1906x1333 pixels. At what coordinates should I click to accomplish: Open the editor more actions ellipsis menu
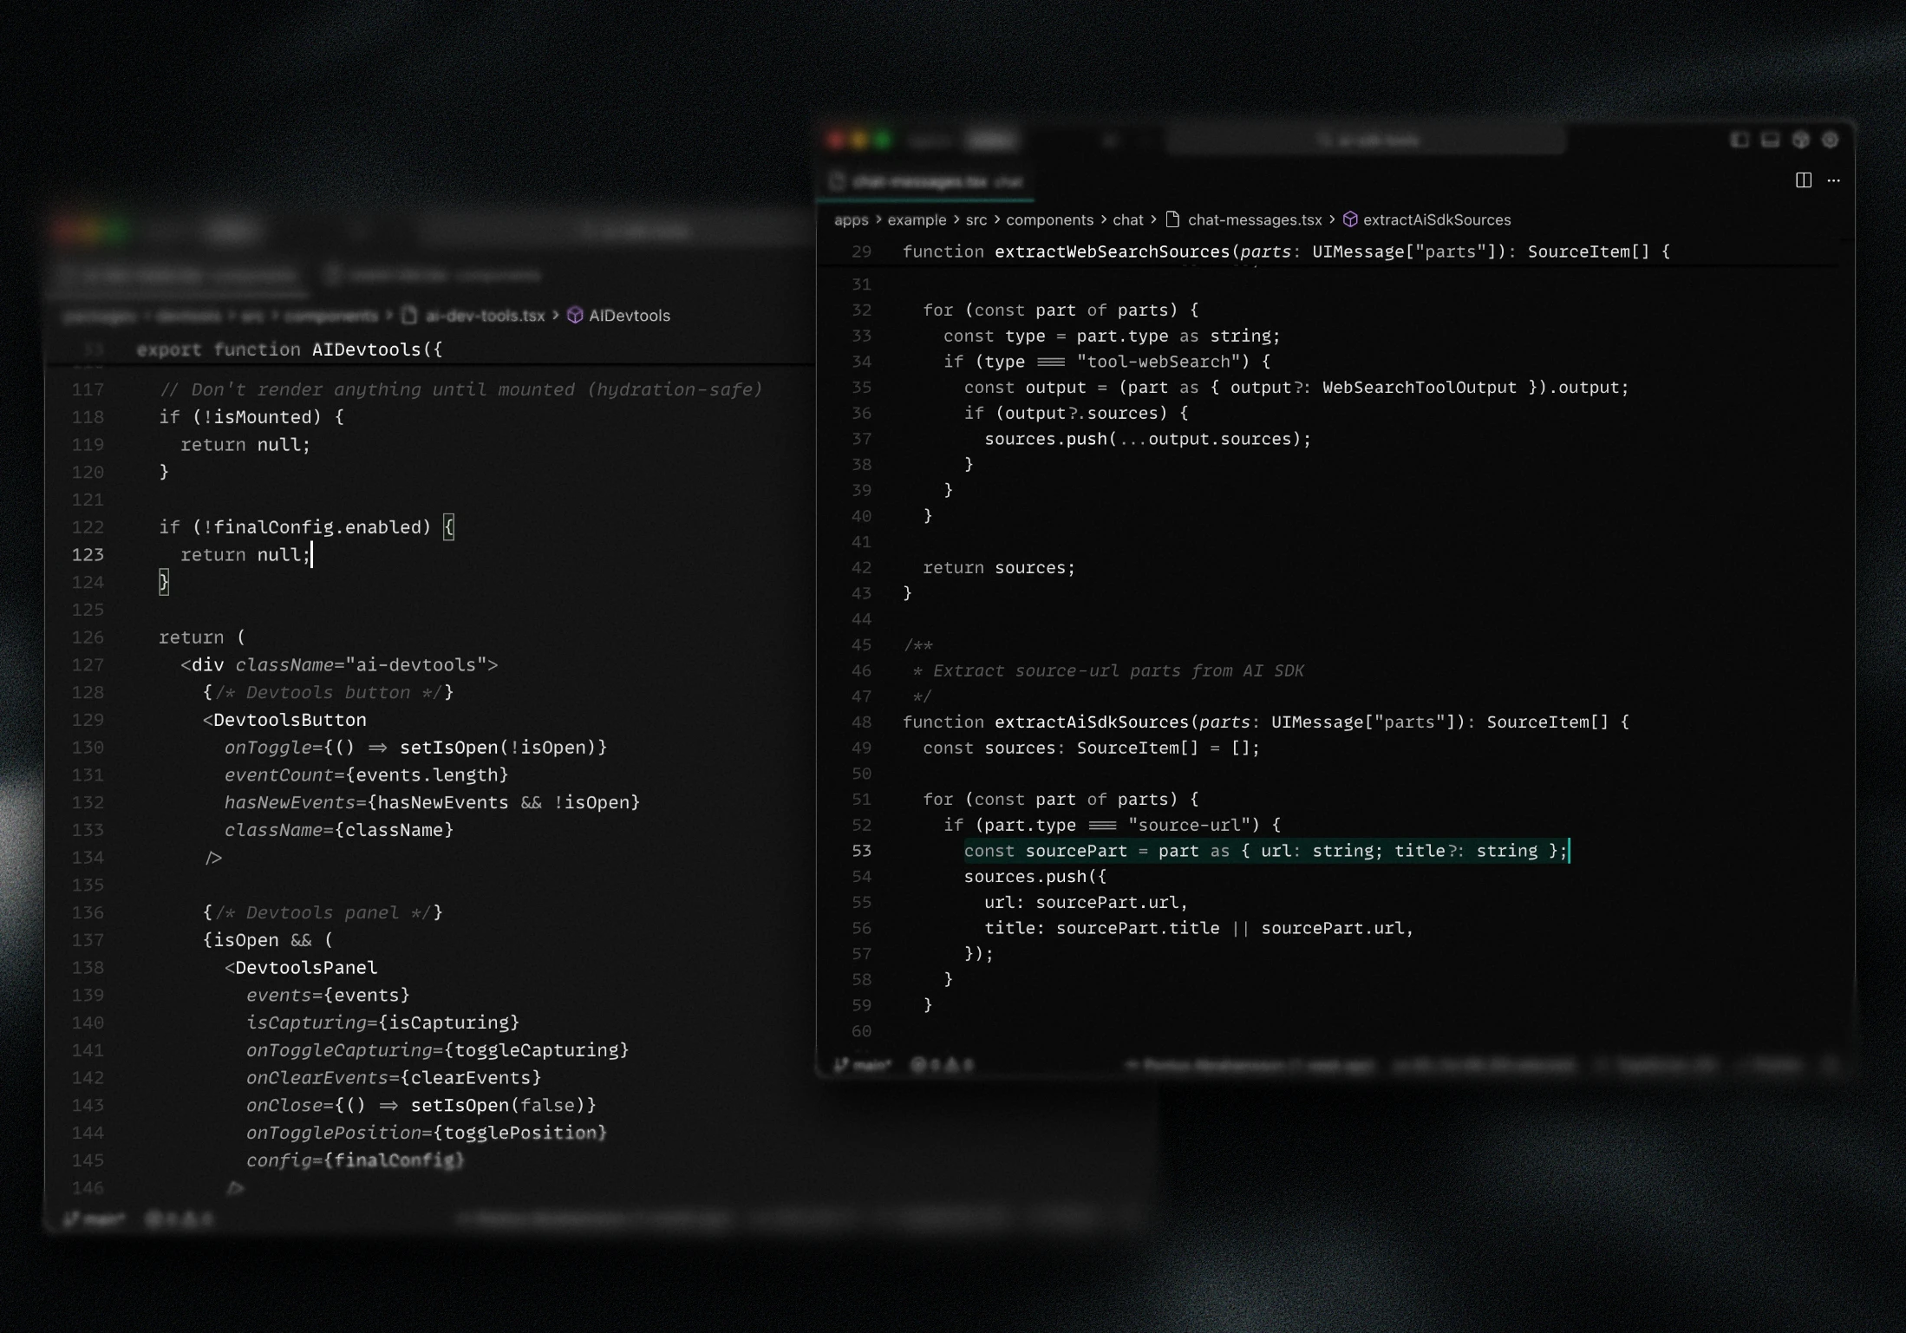(x=1833, y=180)
